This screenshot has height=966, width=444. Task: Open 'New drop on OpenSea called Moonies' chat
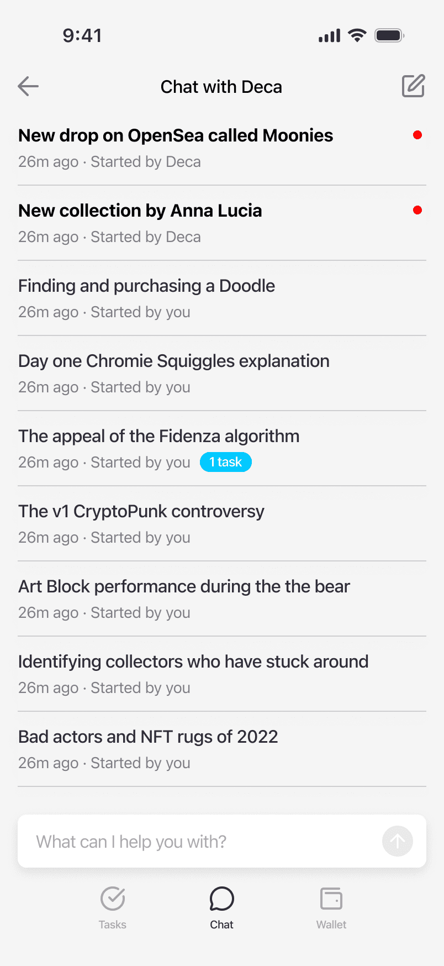pyautogui.click(x=222, y=148)
